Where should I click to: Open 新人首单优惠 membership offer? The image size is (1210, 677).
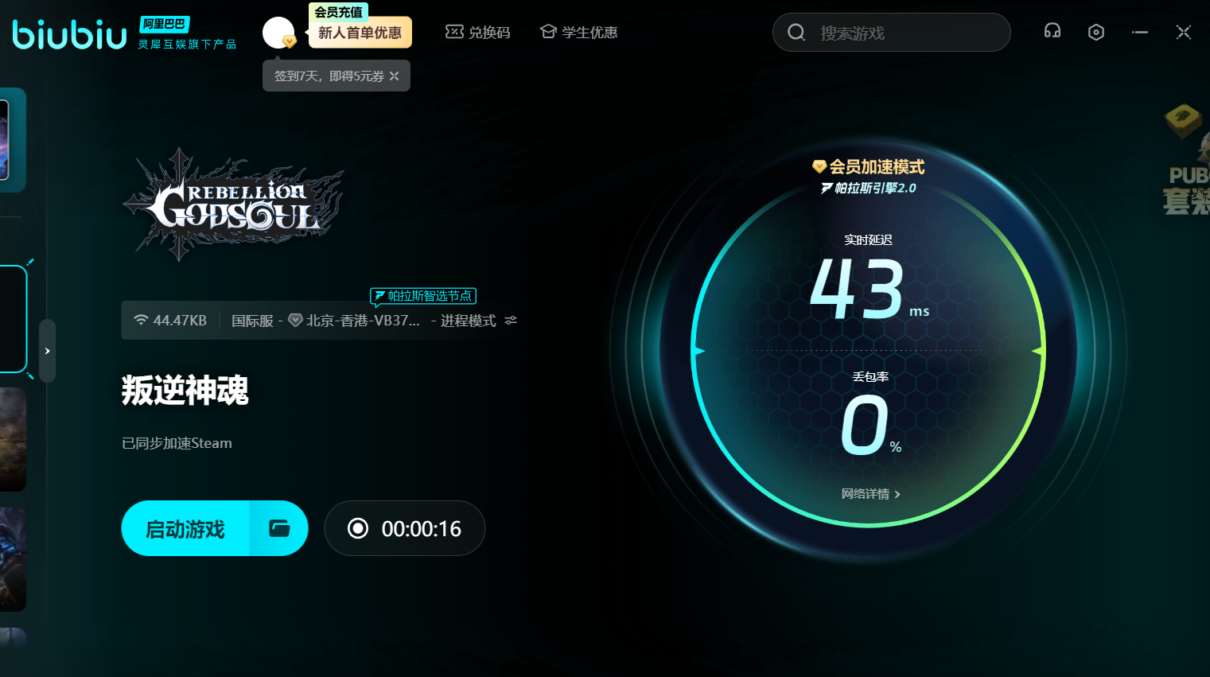tap(360, 33)
